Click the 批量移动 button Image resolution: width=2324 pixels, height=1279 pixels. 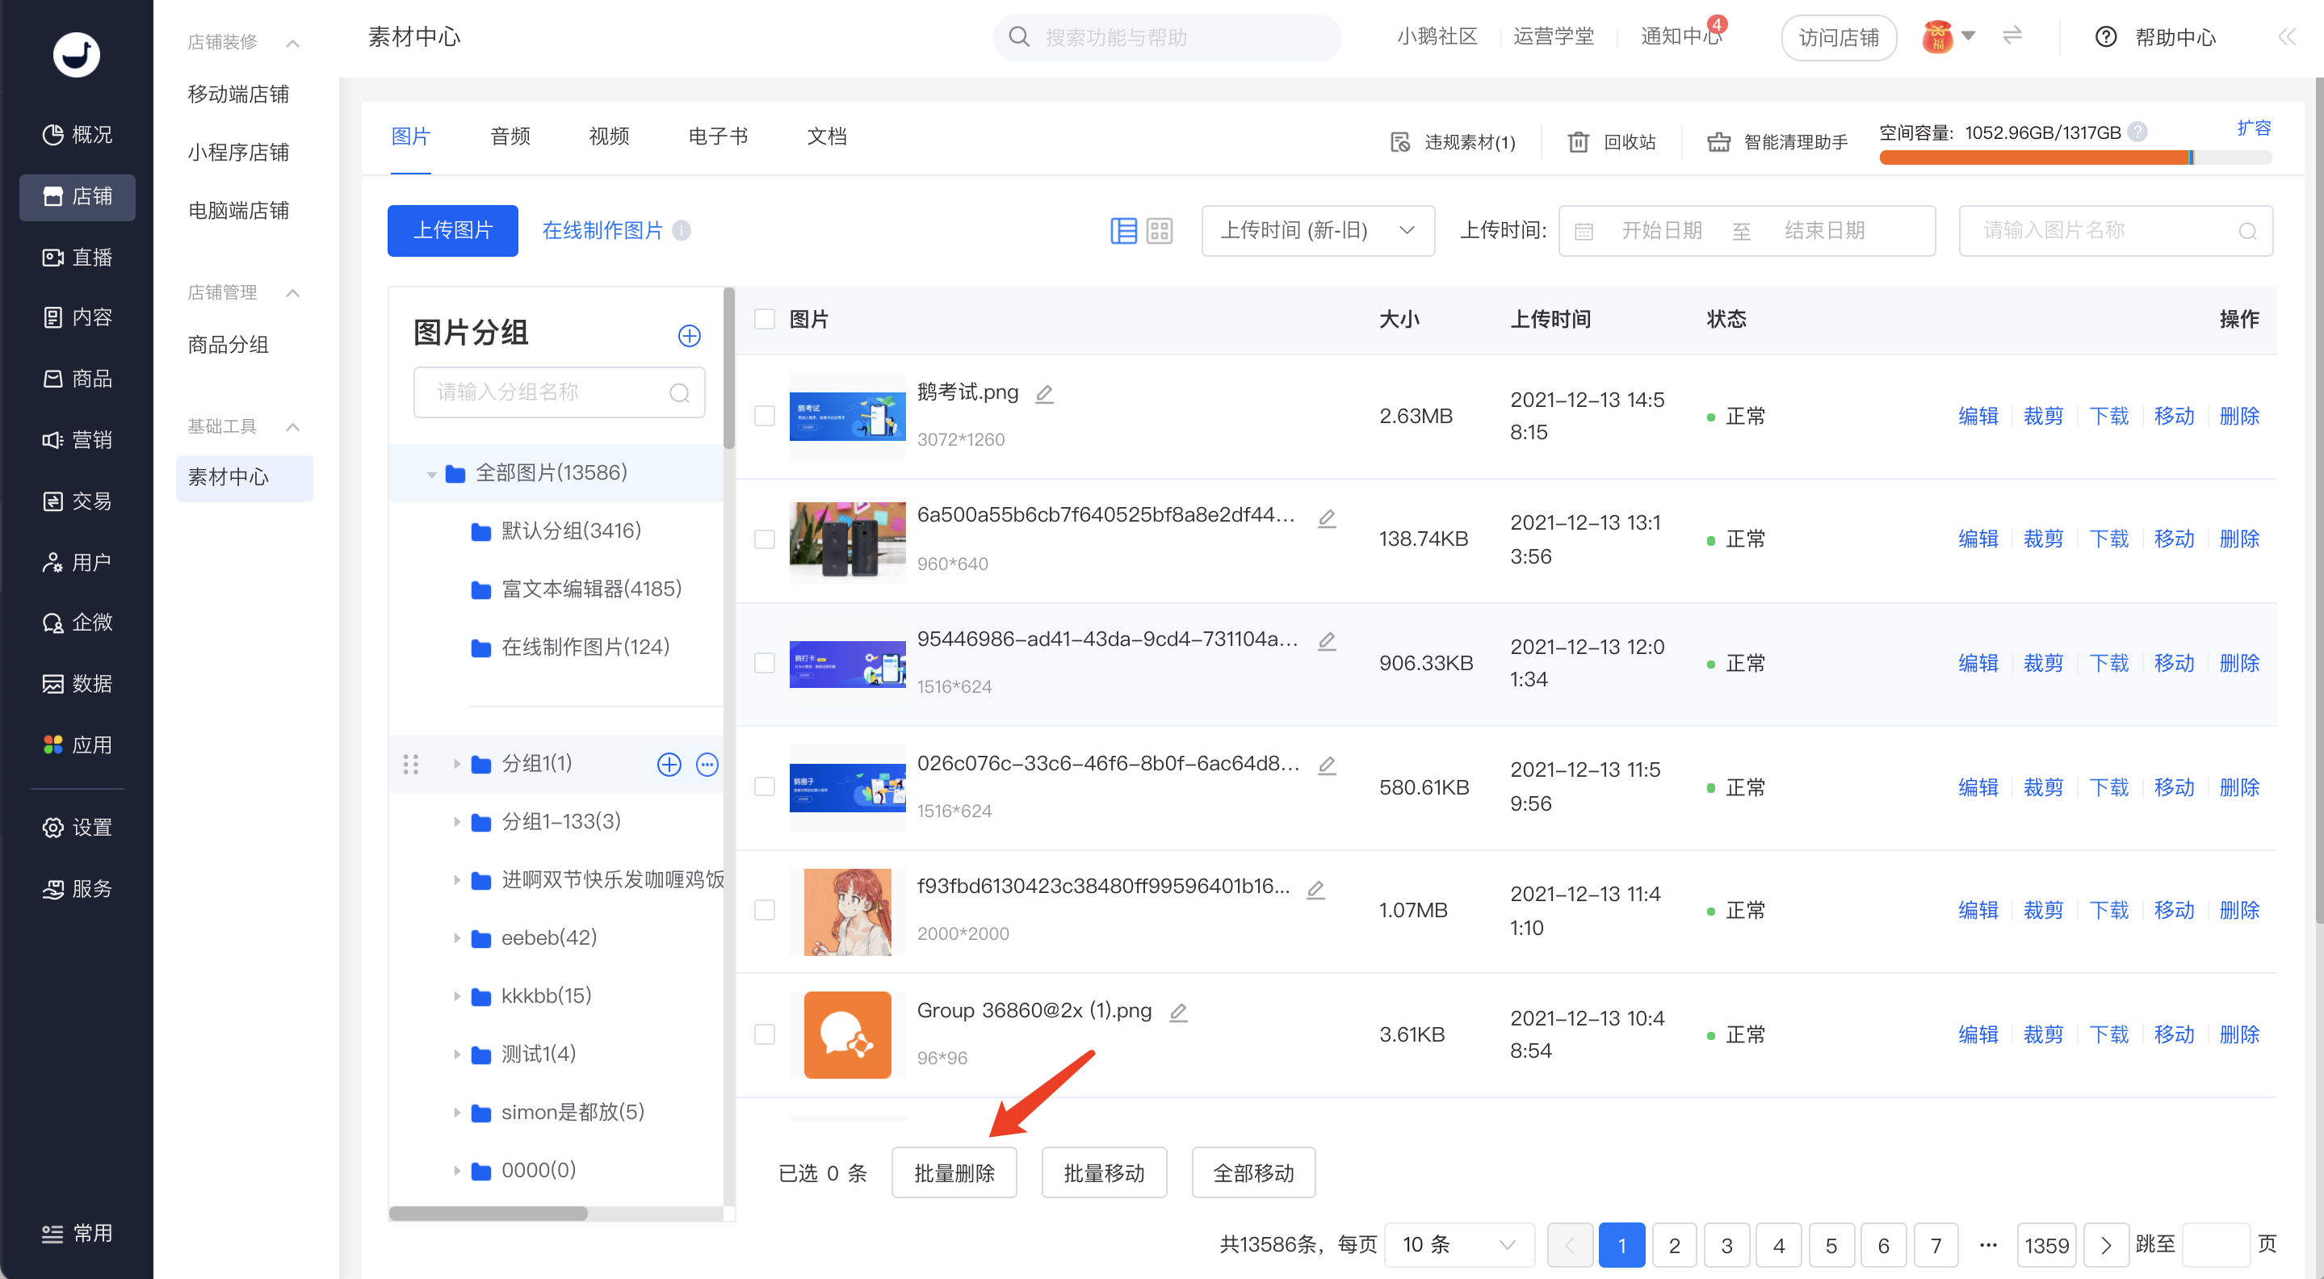[x=1103, y=1172]
